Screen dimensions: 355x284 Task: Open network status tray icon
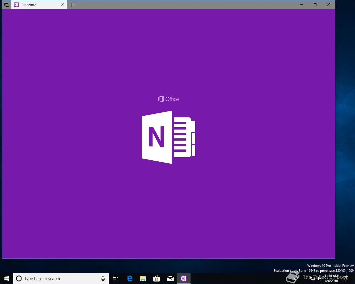pyautogui.click(x=313, y=278)
